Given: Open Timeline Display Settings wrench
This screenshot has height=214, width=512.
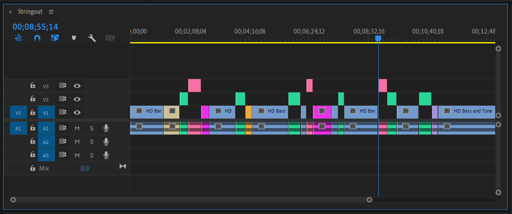Looking at the screenshot, I should (92, 38).
